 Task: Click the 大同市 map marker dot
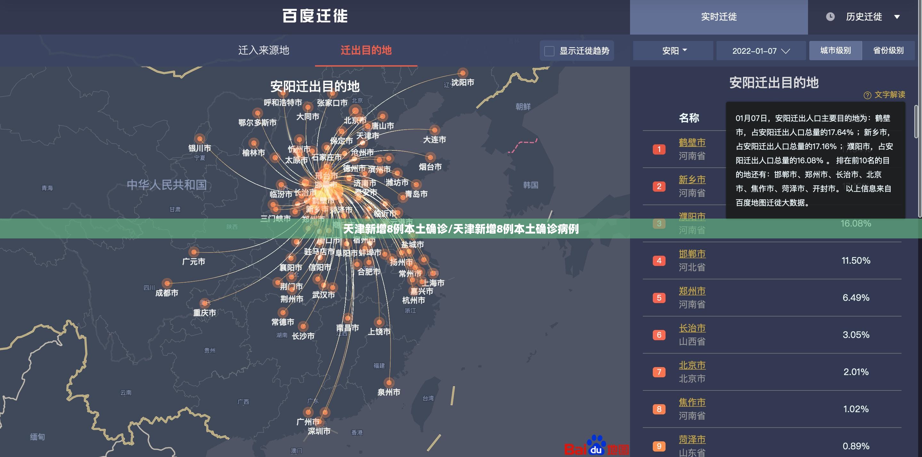tap(308, 107)
